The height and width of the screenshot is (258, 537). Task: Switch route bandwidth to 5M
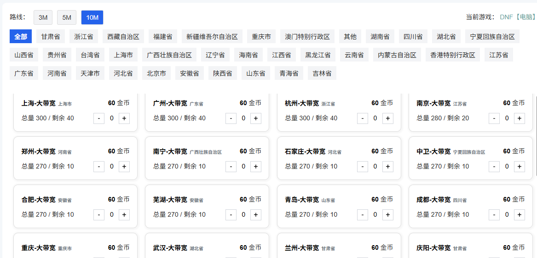67,17
